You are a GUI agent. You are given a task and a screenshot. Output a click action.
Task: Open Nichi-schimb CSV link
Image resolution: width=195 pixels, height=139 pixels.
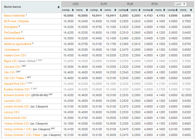[15, 118]
